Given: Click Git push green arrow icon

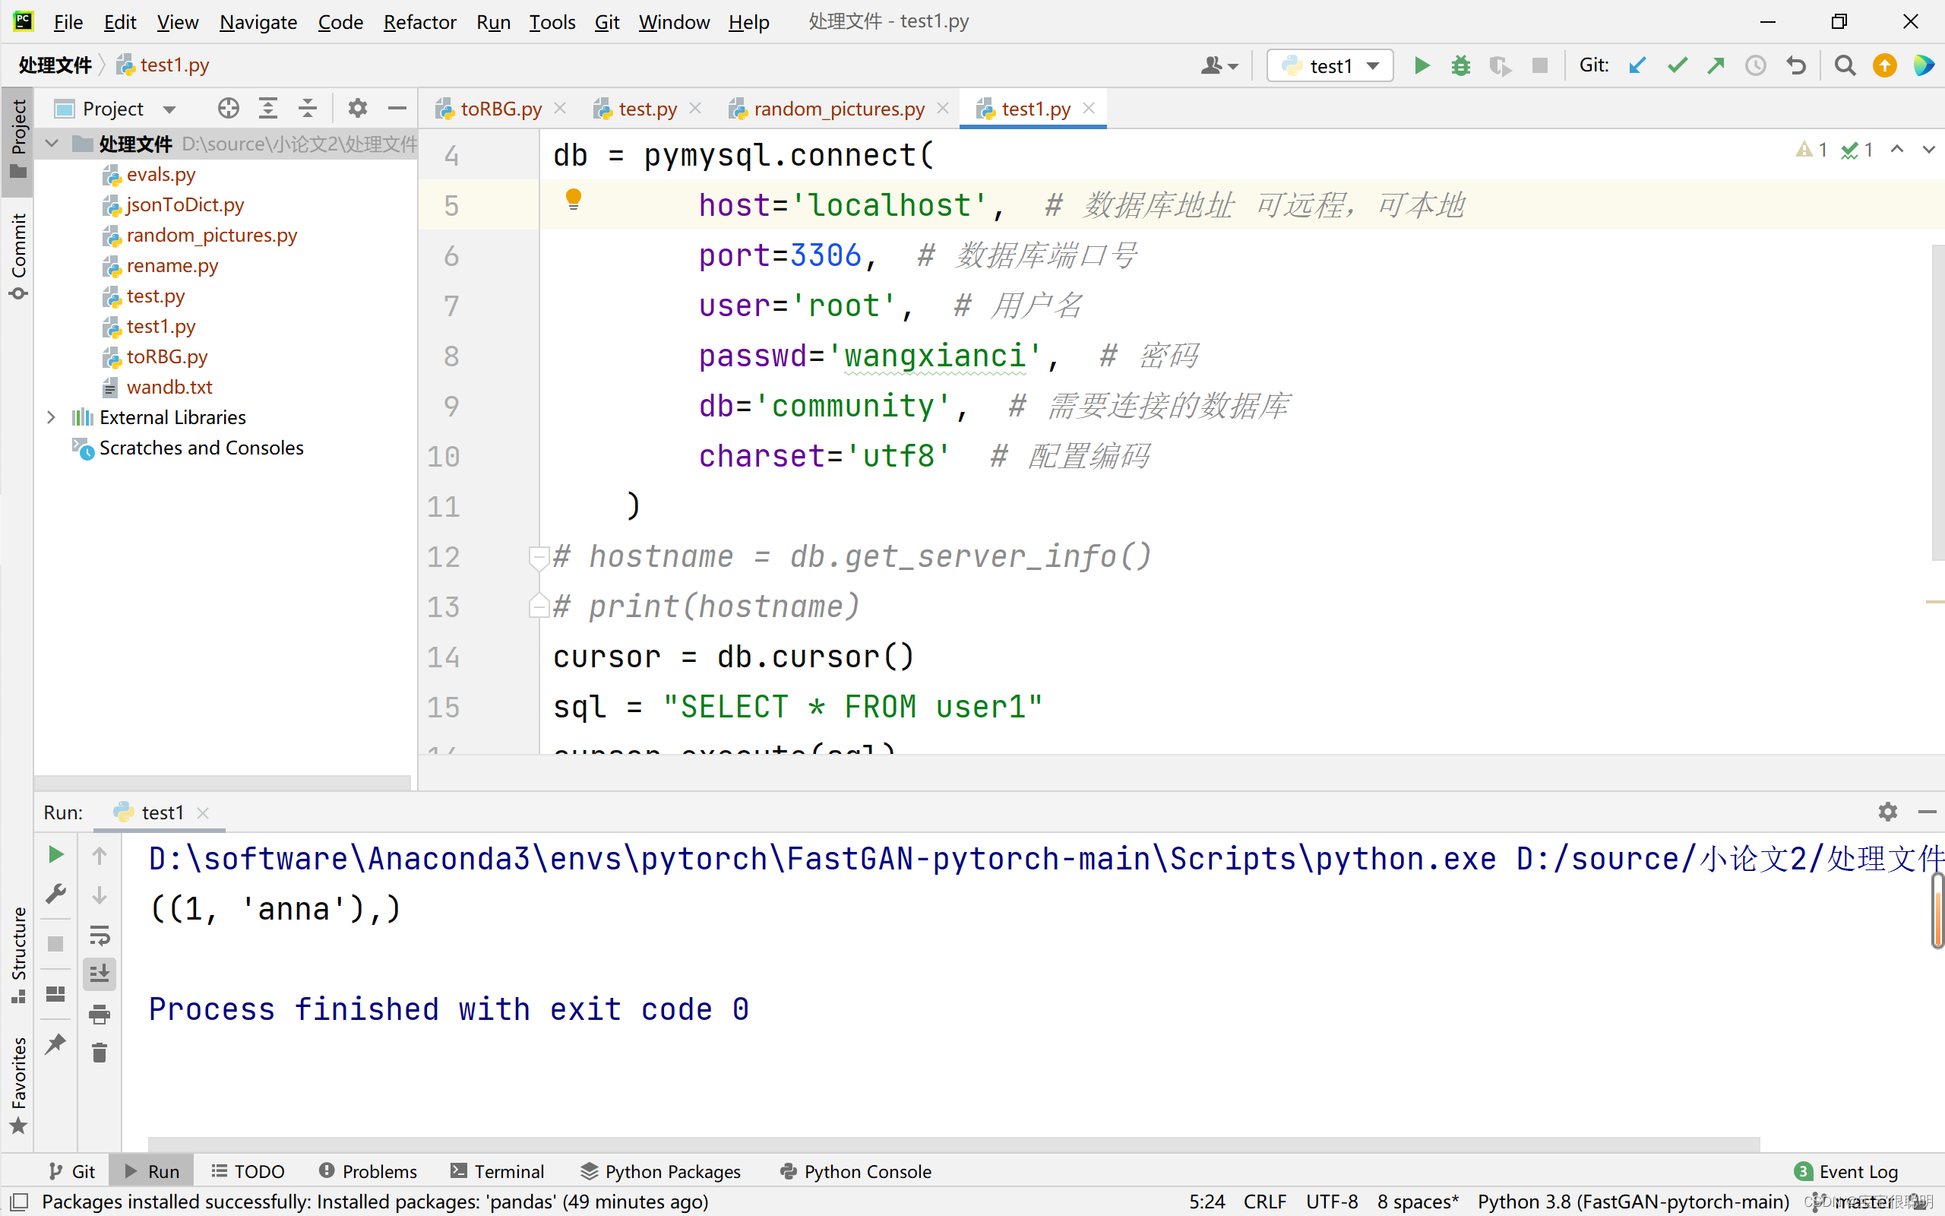Looking at the screenshot, I should pos(1716,65).
